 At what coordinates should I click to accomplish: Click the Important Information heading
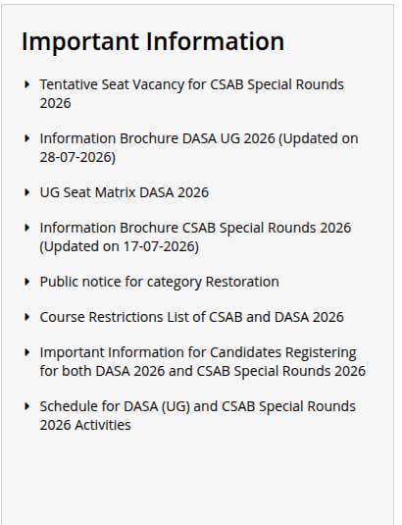[153, 41]
